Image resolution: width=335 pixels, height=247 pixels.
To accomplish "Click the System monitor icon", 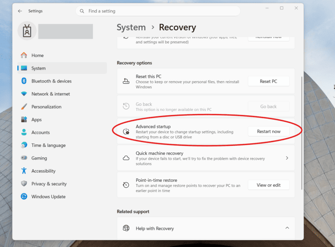I will 24,68.
